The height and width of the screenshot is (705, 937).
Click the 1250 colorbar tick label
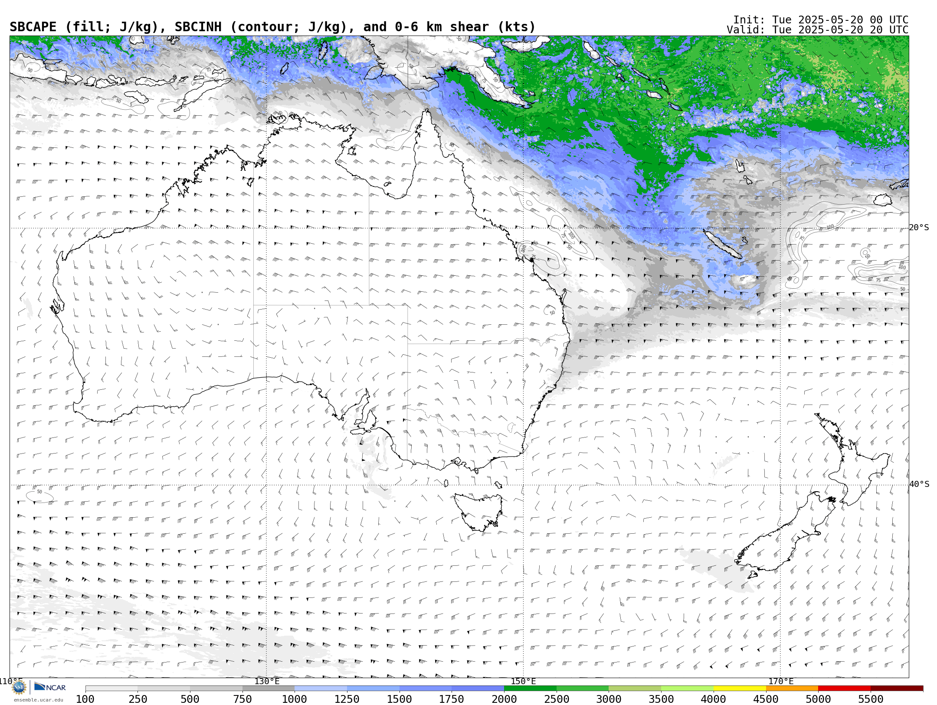[x=347, y=699]
